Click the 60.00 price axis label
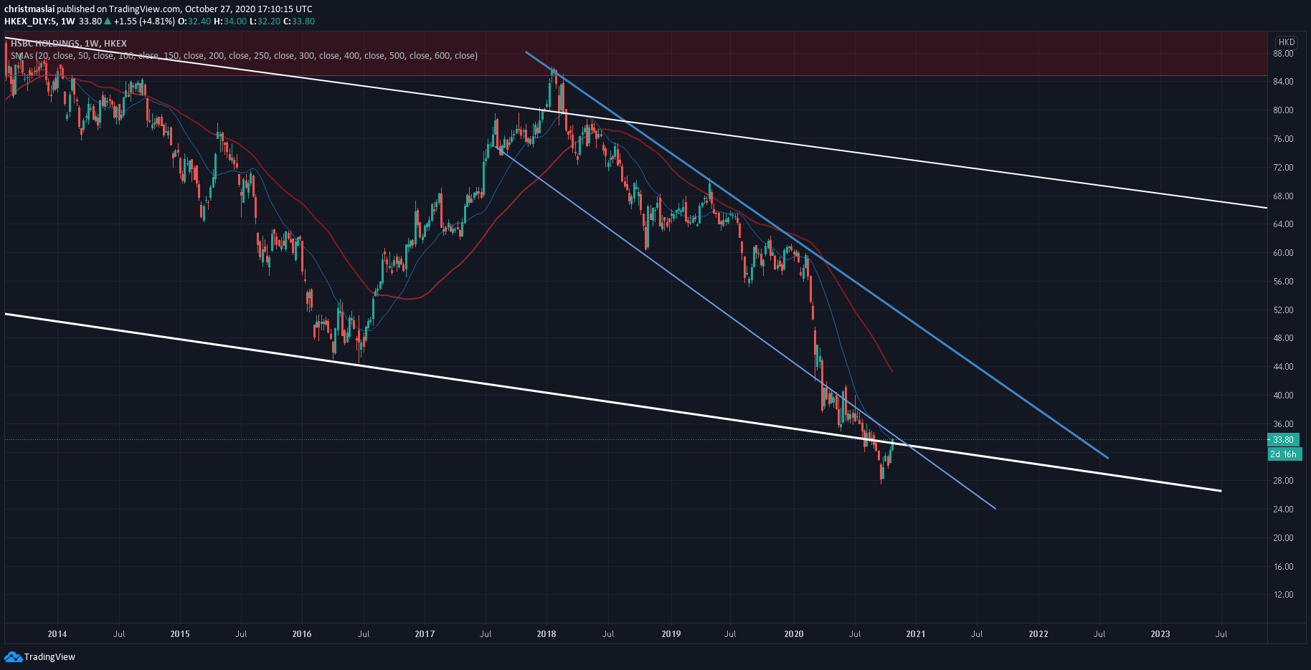Screen dimensions: 1311x670 (x=1283, y=253)
